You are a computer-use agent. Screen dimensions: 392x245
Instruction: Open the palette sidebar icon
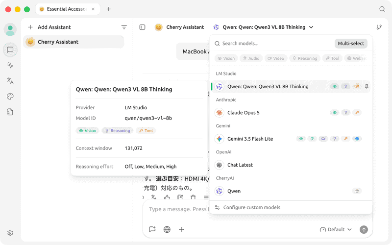[10, 96]
